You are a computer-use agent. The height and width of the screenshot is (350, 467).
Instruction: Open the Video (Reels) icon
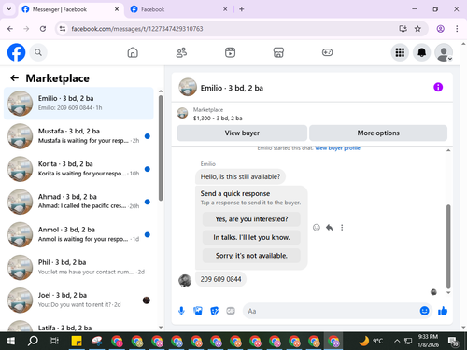coord(230,52)
